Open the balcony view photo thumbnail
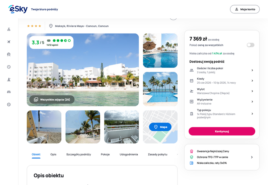 122,127
